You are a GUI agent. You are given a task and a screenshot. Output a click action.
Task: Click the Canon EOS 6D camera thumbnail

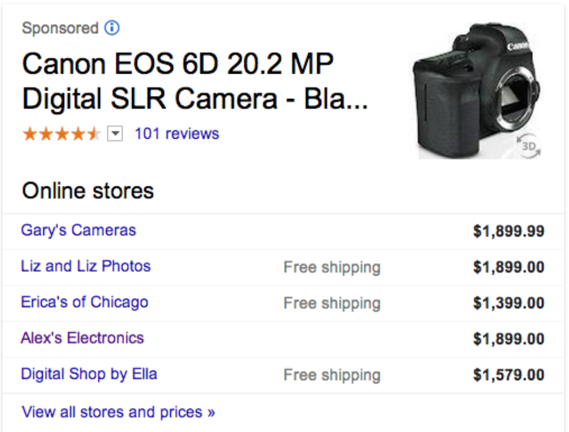point(477,91)
